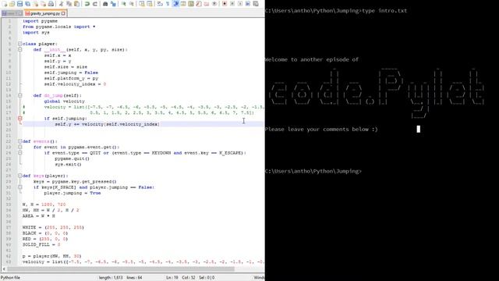Collapse the 'if self.jumping' fold marker

point(19,118)
